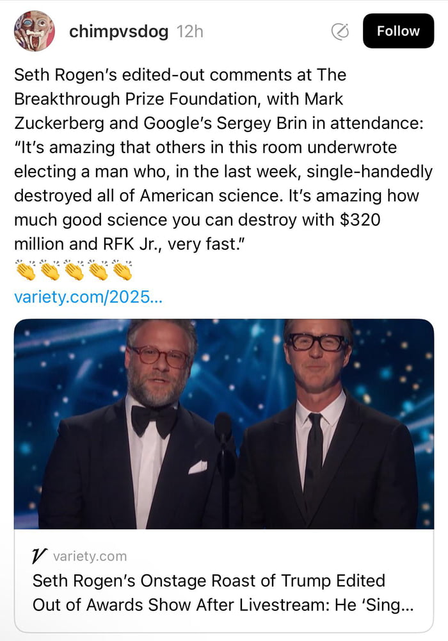Open chimpvsdog's profile avatar
This screenshot has width=448, height=641.
(x=34, y=31)
